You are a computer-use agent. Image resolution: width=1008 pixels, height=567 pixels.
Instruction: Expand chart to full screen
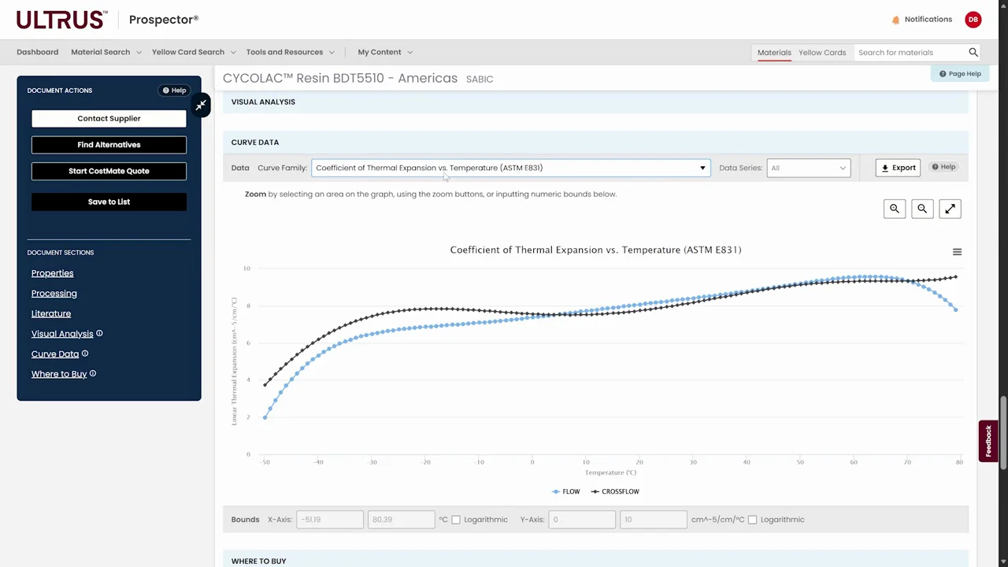[x=951, y=209]
